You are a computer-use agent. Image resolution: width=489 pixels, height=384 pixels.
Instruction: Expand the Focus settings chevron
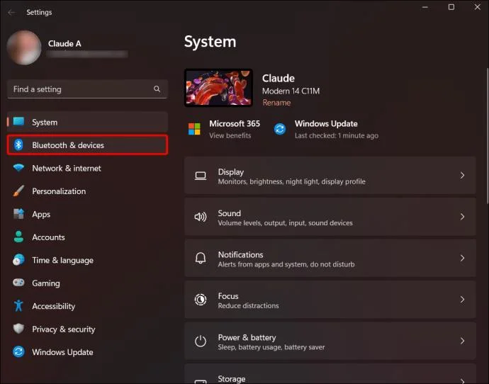[x=462, y=300]
